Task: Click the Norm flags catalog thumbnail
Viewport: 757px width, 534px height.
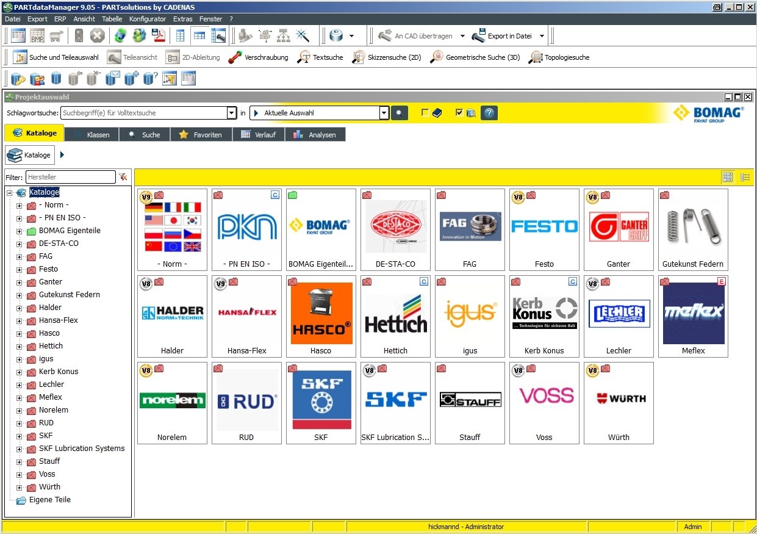Action: tap(172, 229)
